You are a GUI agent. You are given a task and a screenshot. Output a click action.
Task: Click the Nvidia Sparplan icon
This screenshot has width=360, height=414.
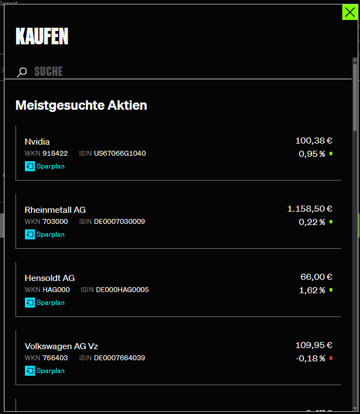(x=30, y=166)
